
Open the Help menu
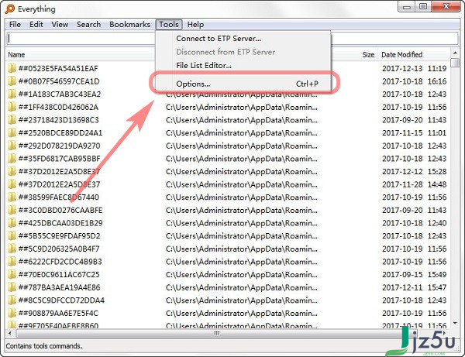tap(195, 24)
